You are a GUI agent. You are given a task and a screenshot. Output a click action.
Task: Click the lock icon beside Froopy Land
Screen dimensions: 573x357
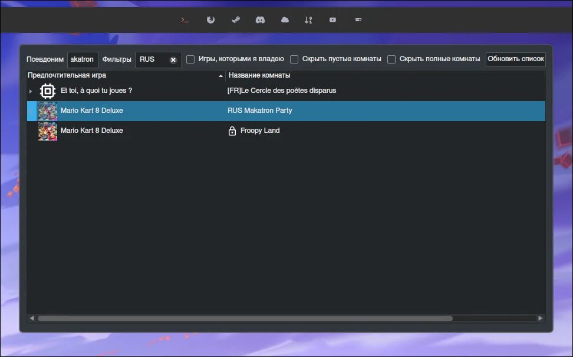pyautogui.click(x=232, y=131)
